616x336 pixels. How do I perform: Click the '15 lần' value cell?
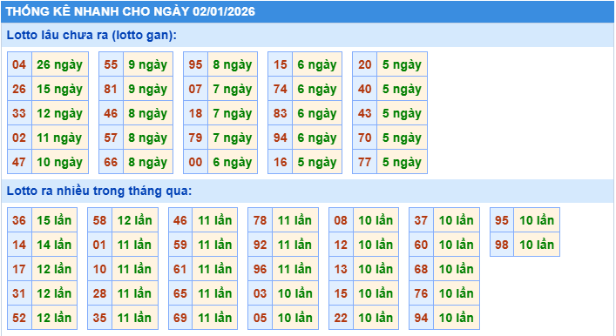(54, 220)
